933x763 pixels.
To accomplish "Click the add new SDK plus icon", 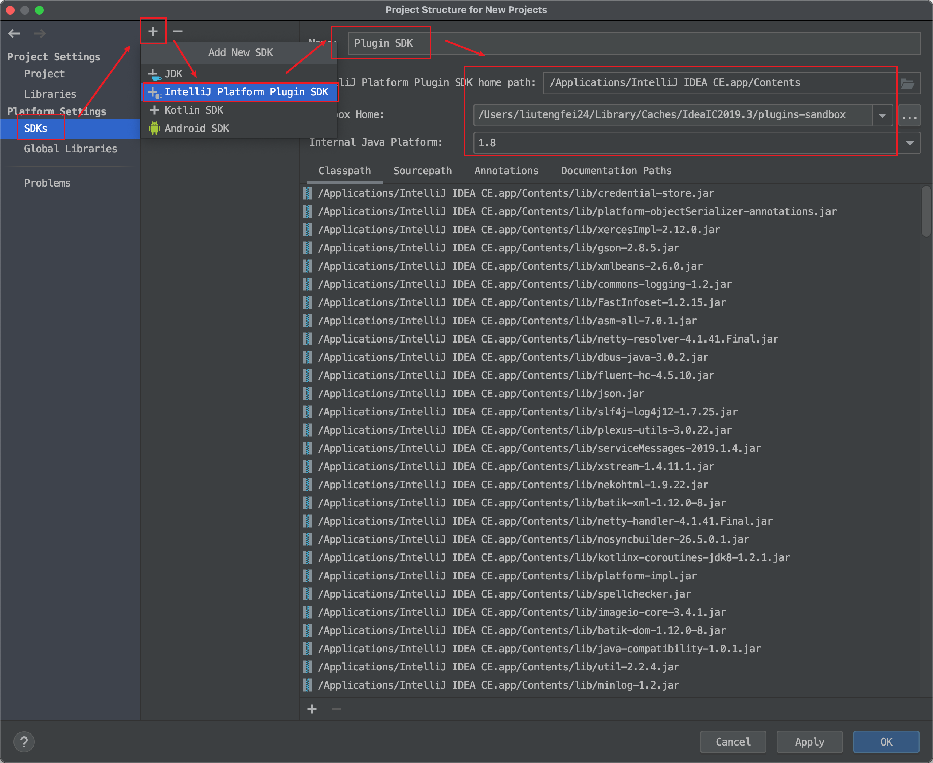I will tap(153, 31).
